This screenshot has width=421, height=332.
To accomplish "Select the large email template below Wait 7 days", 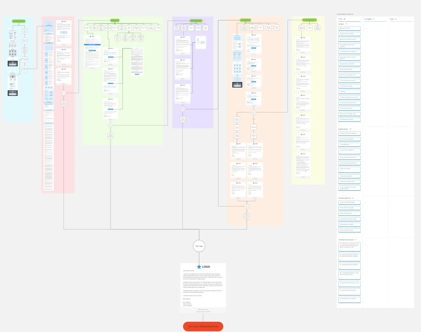I will click(x=203, y=288).
